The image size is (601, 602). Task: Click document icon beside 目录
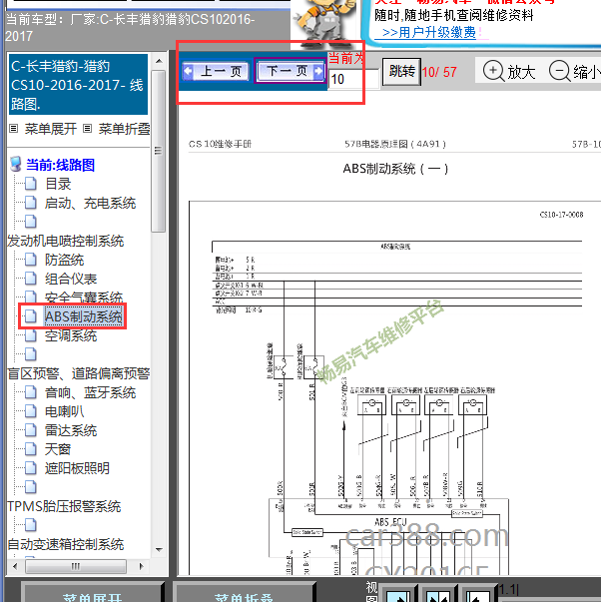click(x=31, y=184)
